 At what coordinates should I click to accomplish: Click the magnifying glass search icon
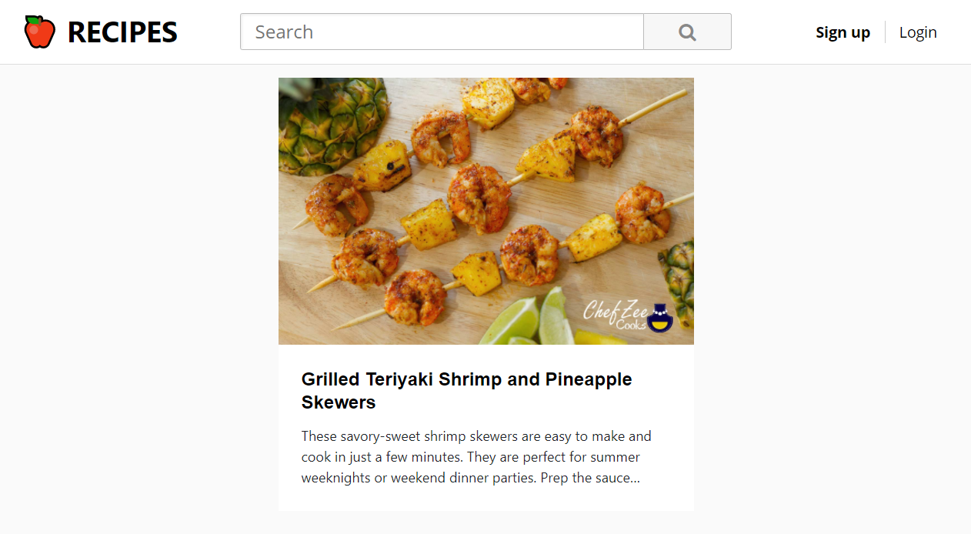click(x=687, y=32)
